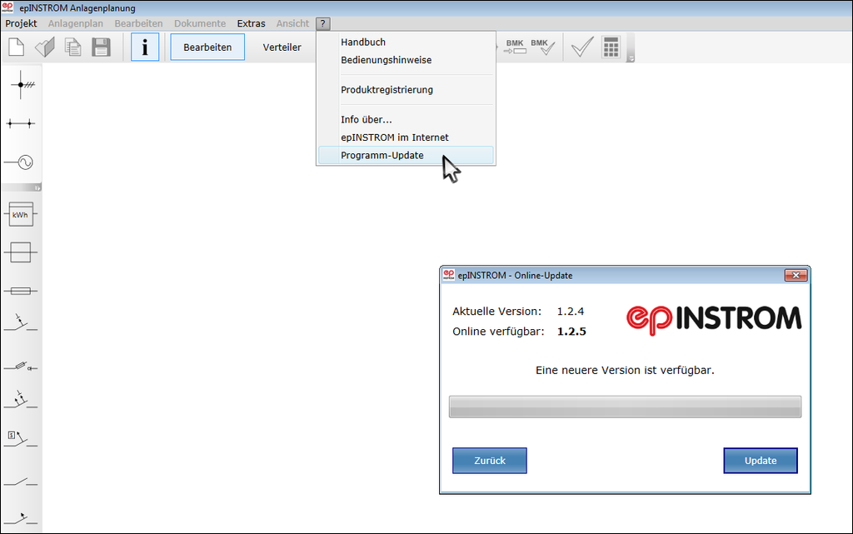Click the BMK arrow assignment icon
Viewport: 853px width, 534px height.
point(515,47)
